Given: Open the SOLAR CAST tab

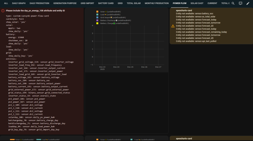Looking at the screenshot, I should [x=197, y=3].
